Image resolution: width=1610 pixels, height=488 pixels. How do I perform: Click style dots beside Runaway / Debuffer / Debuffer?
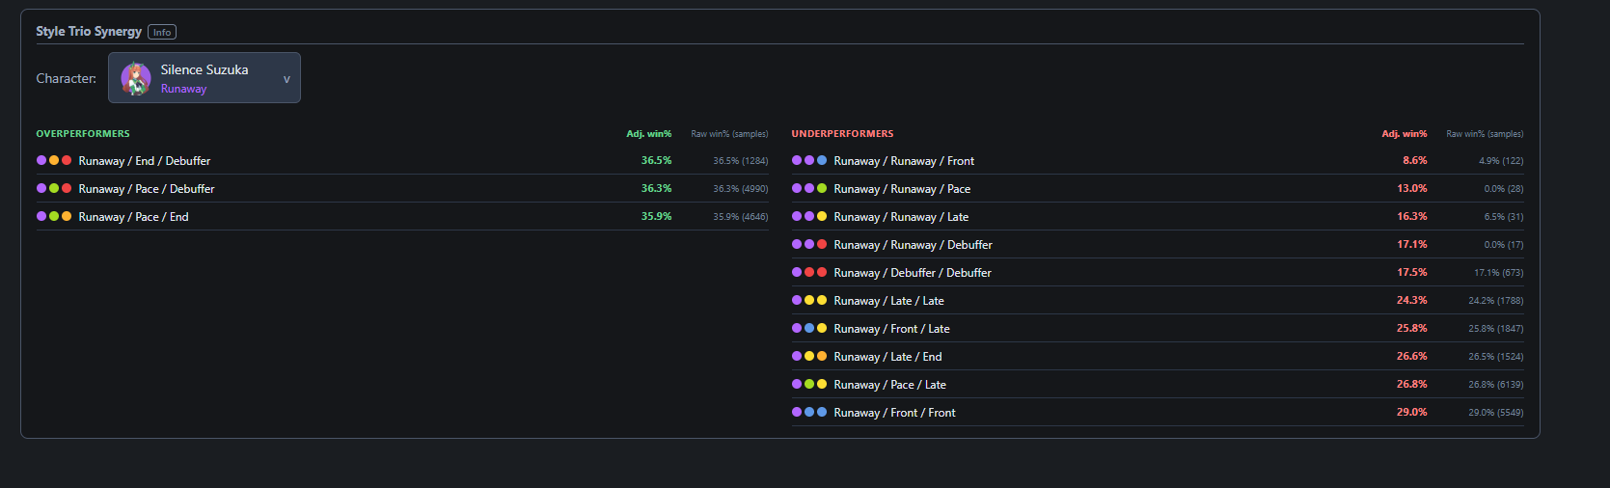tap(809, 273)
